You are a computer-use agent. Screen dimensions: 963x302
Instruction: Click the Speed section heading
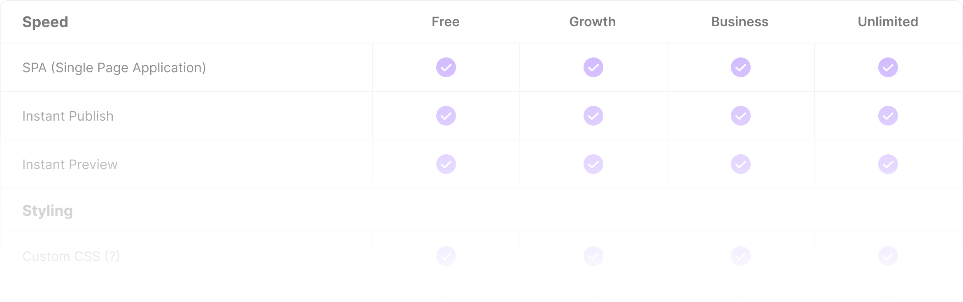pos(45,22)
